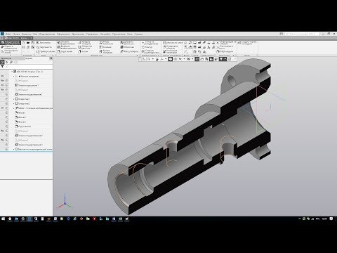The height and width of the screenshot is (253, 337).
Task: Expand the Элементы тела ribbon panel arrow
Action: [137, 56]
